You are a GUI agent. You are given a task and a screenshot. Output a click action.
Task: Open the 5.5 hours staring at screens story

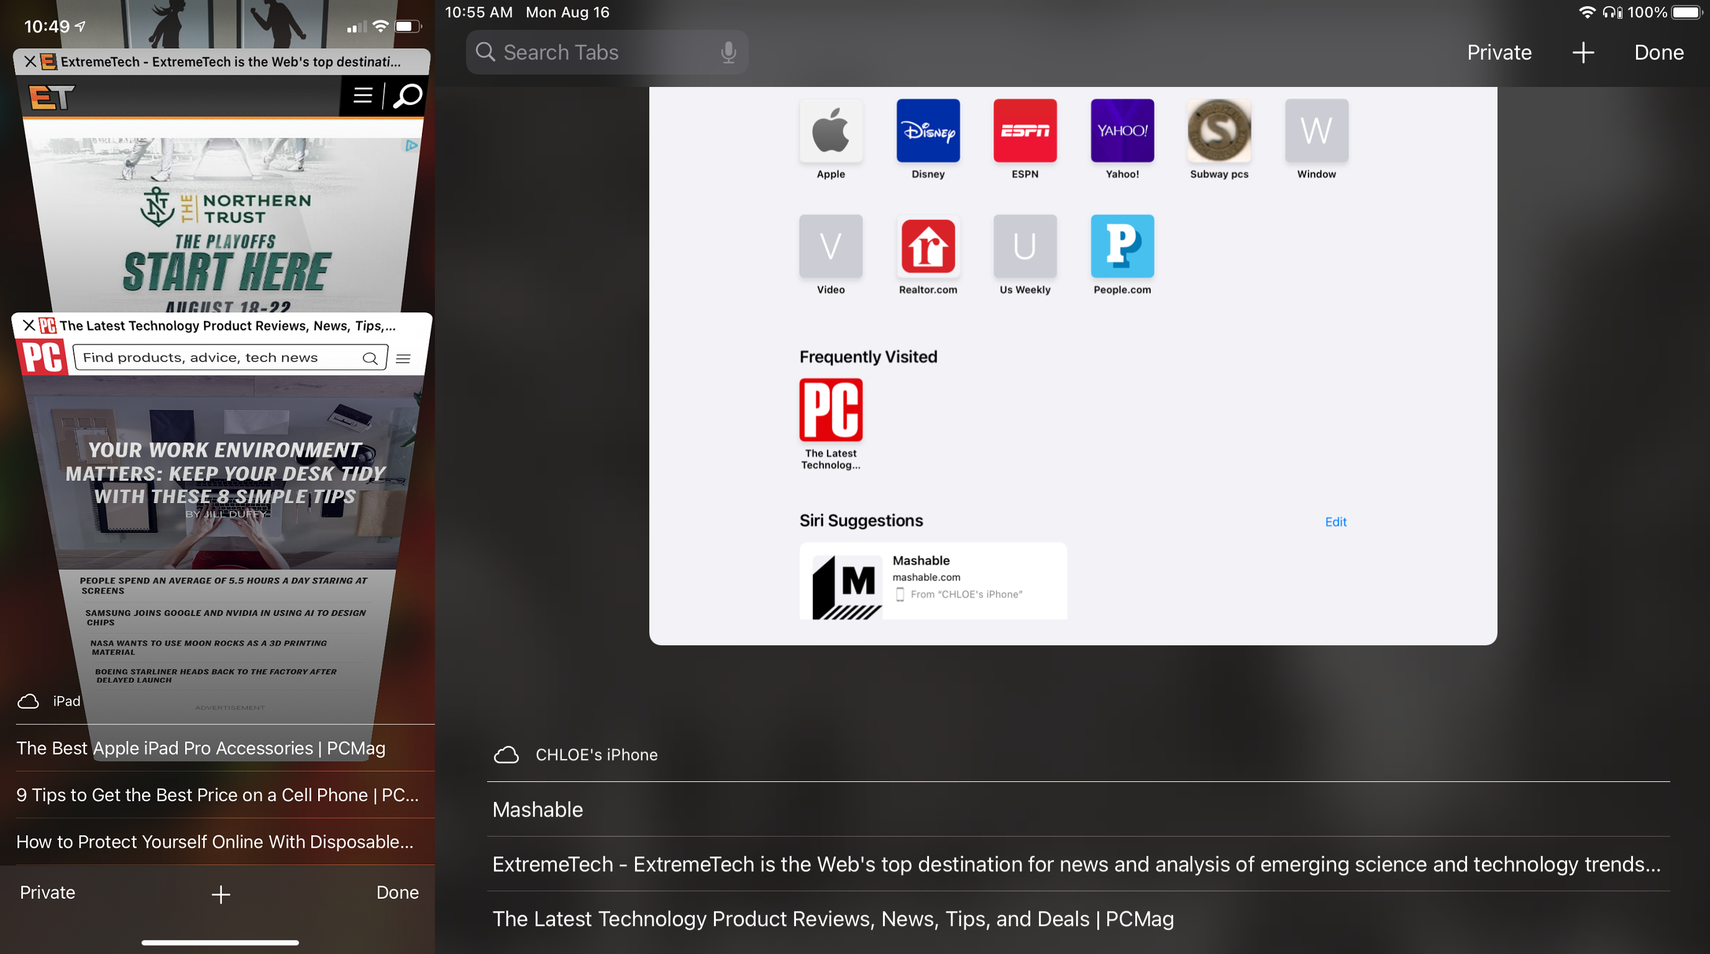point(223,585)
